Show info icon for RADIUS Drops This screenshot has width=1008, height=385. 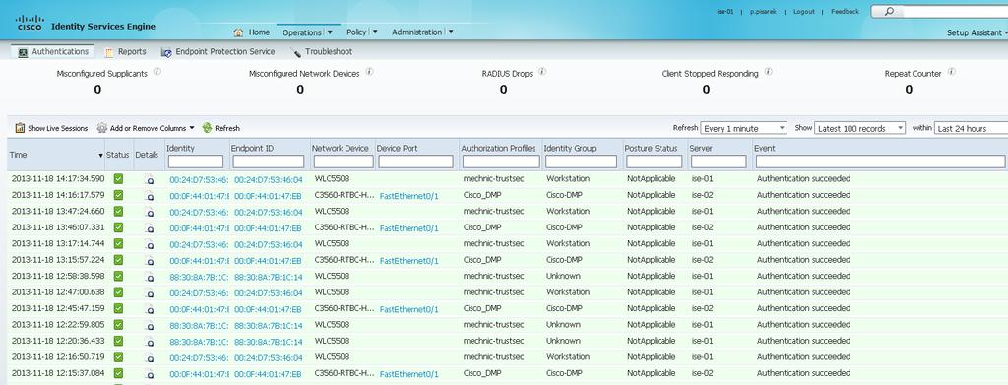[542, 72]
